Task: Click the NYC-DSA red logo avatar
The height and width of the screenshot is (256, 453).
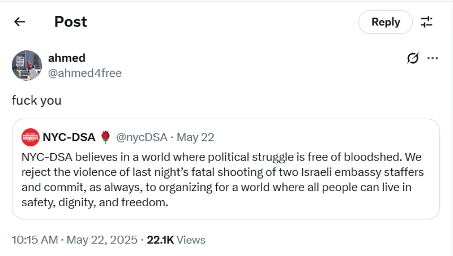Action: click(30, 137)
